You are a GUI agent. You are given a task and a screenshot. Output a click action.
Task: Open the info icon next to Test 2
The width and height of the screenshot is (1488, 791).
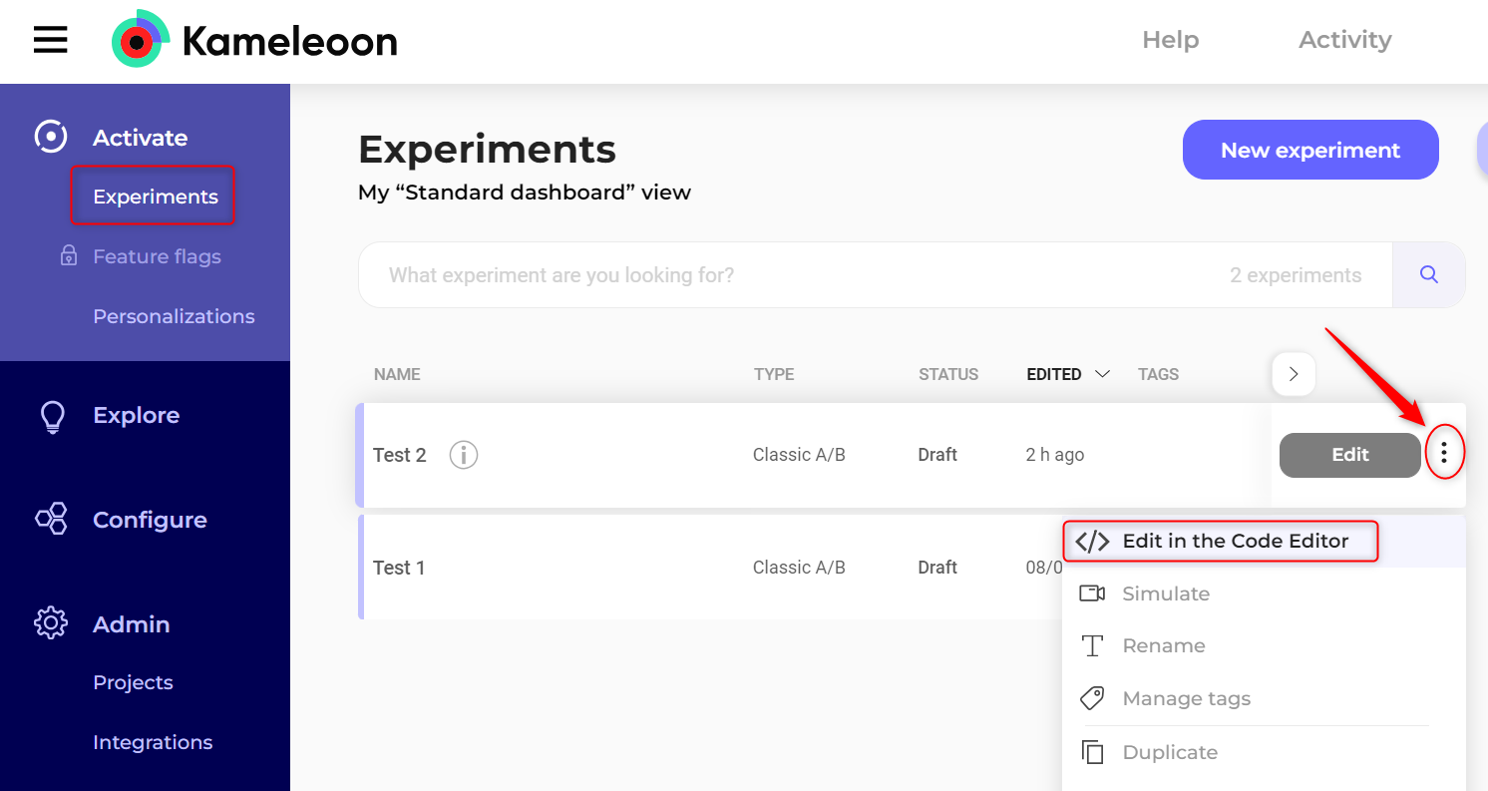coord(463,455)
